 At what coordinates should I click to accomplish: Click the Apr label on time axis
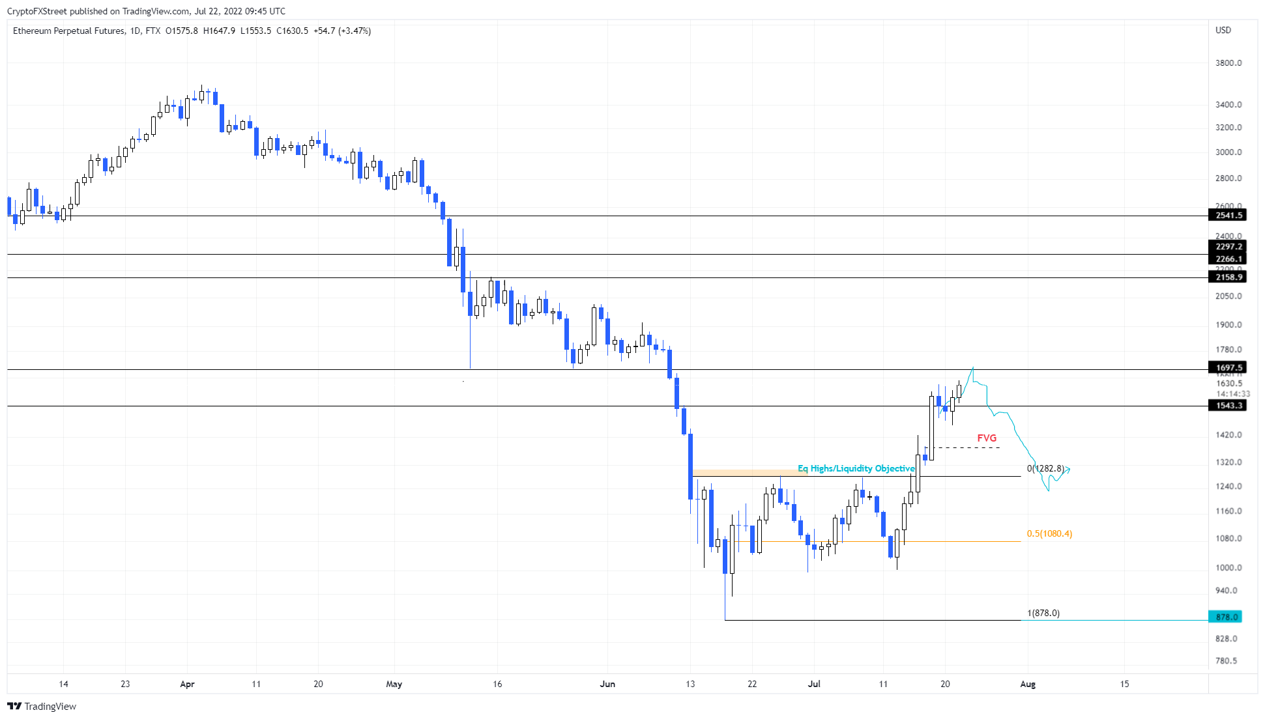click(187, 684)
